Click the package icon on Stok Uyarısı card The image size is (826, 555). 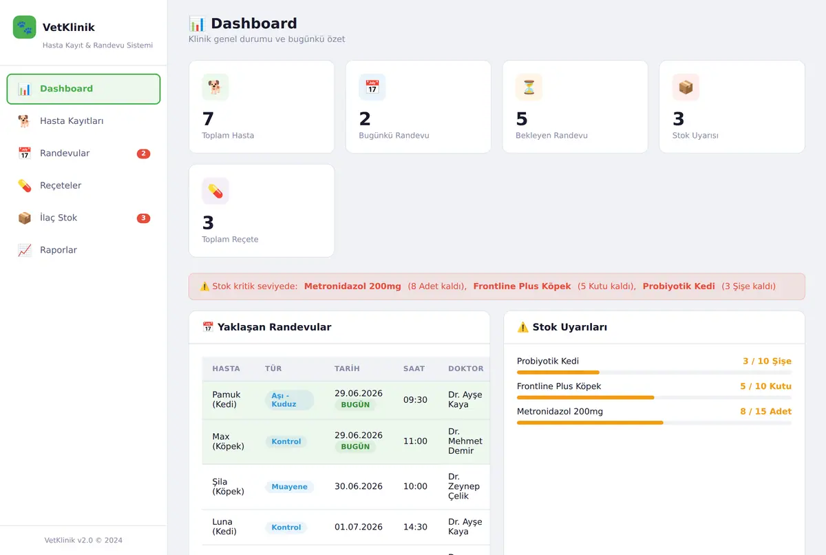[686, 87]
